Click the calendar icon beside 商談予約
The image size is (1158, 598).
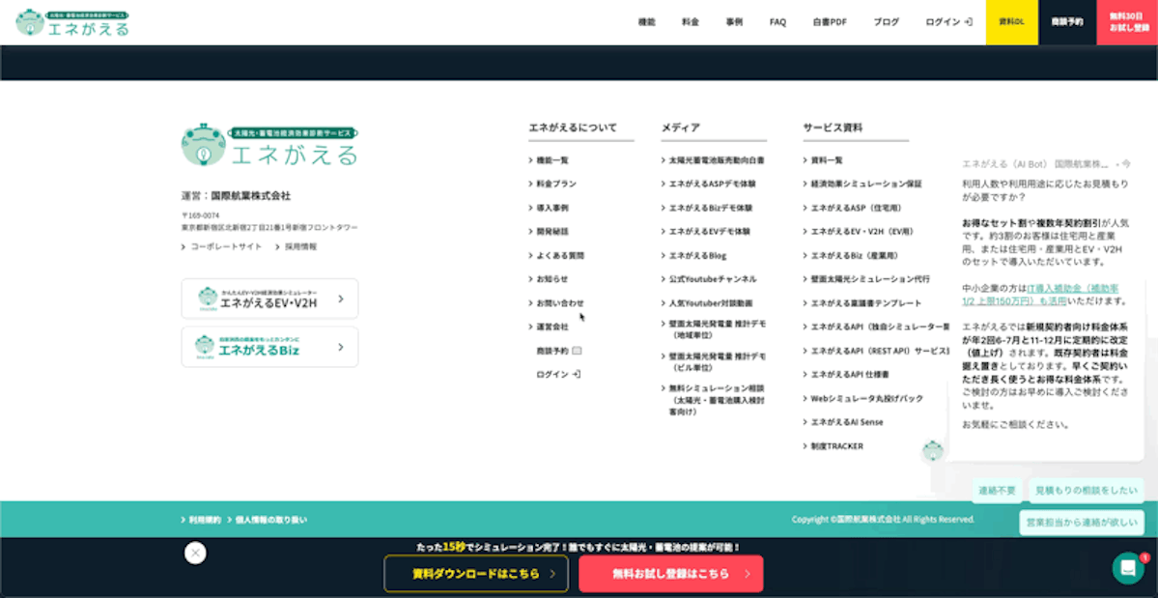[x=577, y=351]
